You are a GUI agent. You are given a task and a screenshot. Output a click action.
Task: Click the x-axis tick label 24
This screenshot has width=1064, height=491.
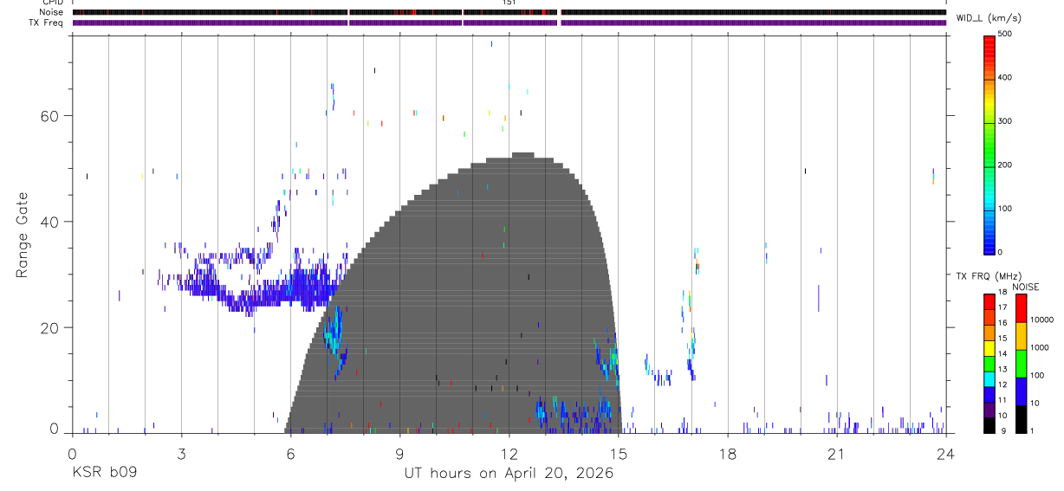click(x=946, y=454)
